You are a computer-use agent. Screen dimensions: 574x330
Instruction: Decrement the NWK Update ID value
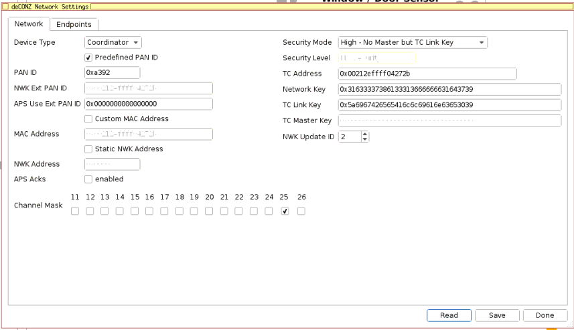pos(364,139)
